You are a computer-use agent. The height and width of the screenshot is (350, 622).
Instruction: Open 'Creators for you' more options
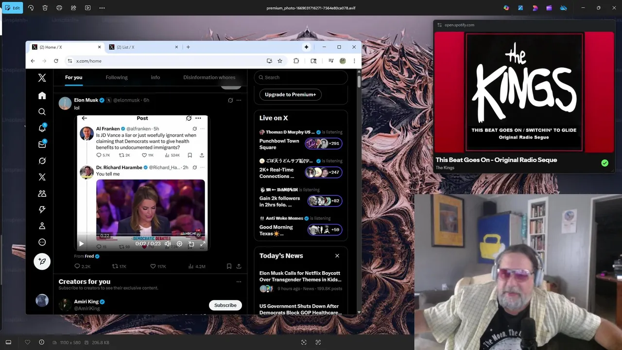coord(239,281)
